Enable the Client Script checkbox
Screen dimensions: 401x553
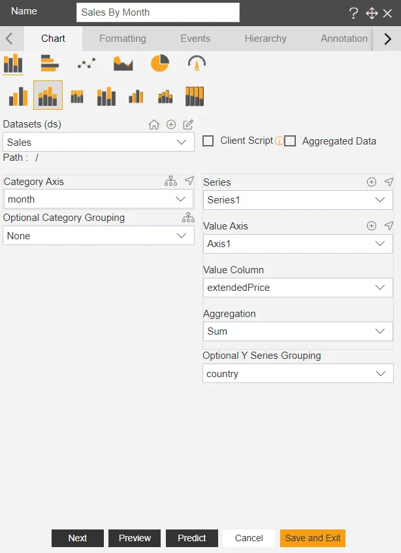[x=208, y=141]
